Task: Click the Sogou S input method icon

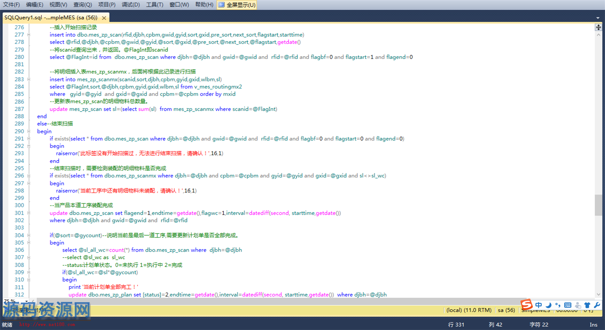Action: pos(526,305)
